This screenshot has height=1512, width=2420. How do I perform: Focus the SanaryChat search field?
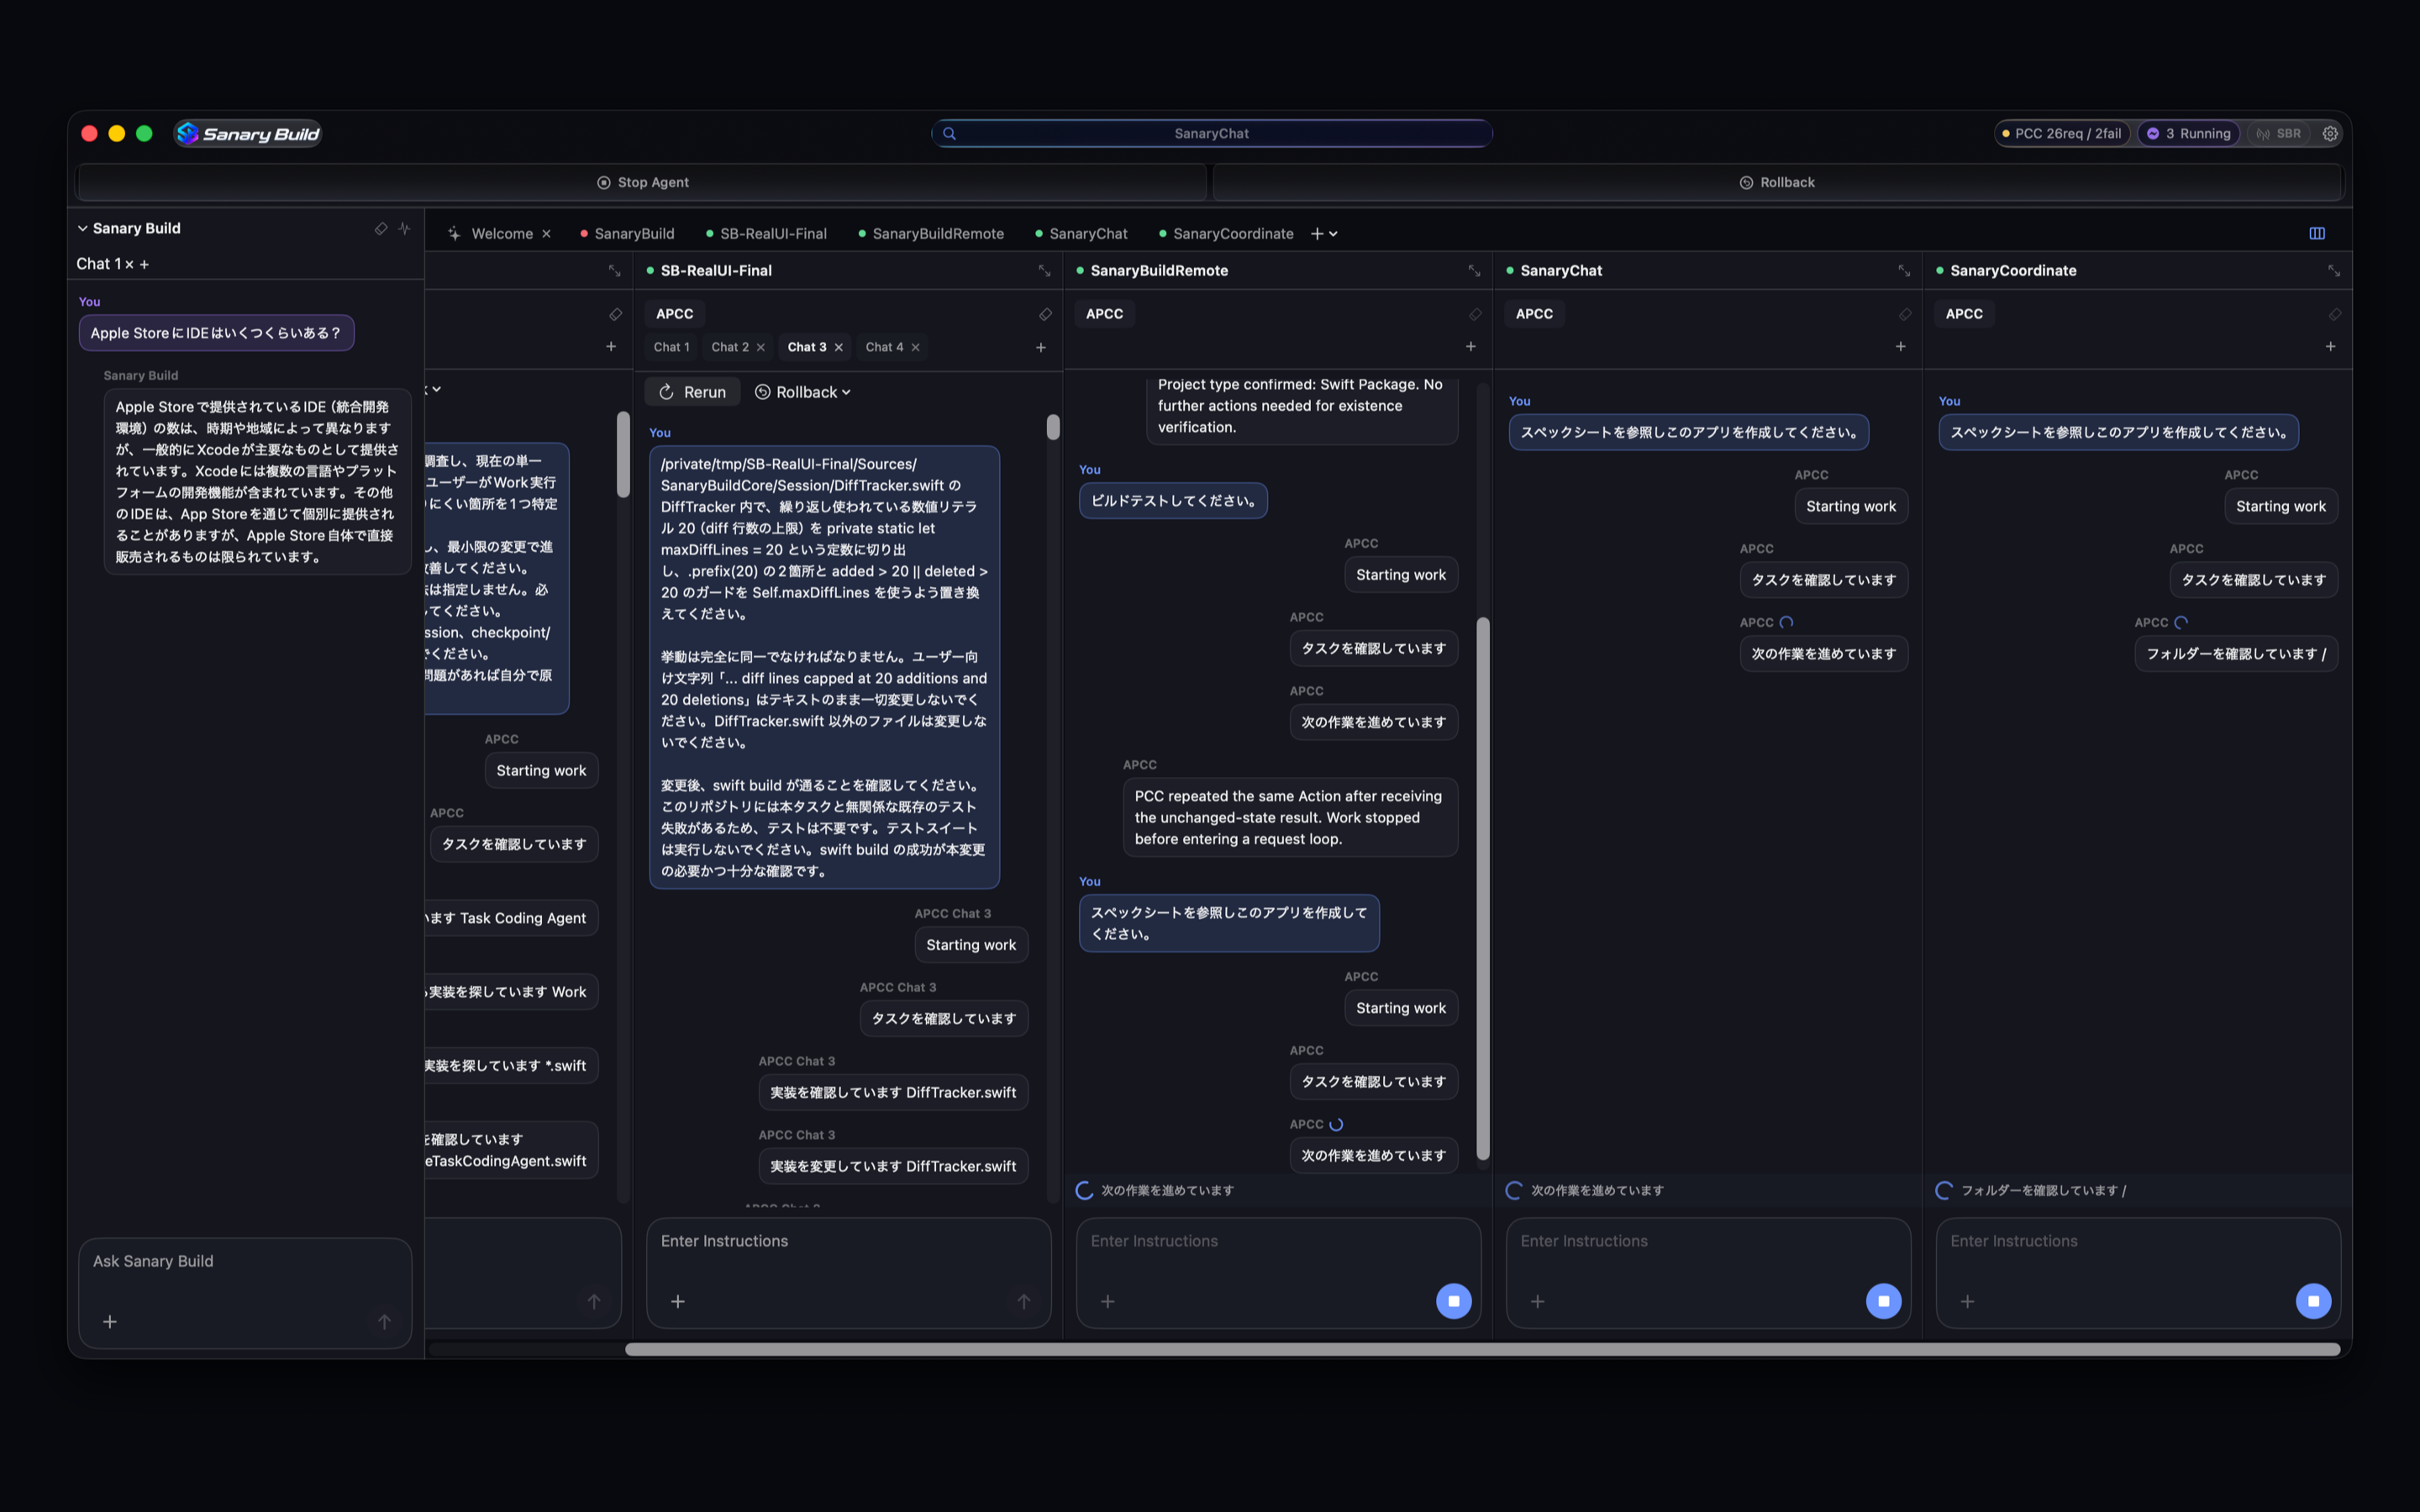click(x=1211, y=133)
